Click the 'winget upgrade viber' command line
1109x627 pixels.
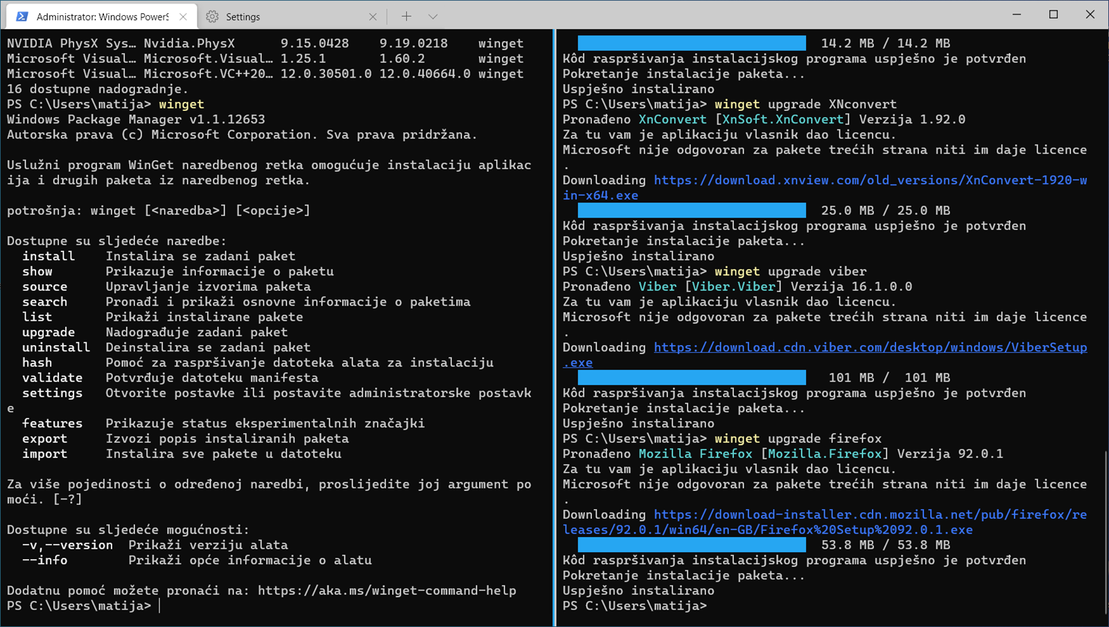pyautogui.click(x=791, y=271)
